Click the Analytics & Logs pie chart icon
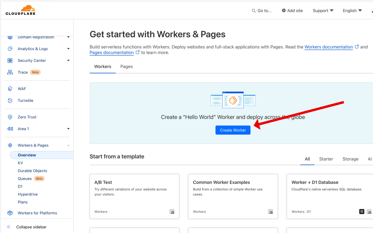 10,49
